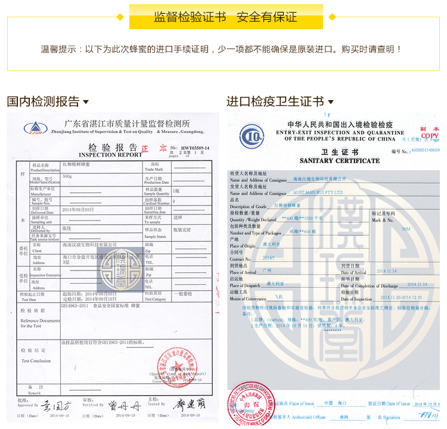Click the AUST HAN RUI PTY LTD consignor entry
This screenshot has width=447, height=429.
click(x=318, y=193)
